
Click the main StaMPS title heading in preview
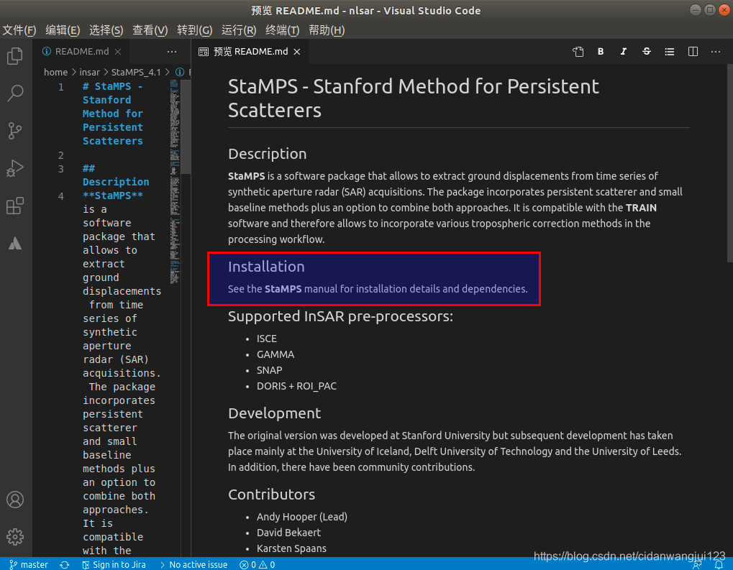[413, 98]
